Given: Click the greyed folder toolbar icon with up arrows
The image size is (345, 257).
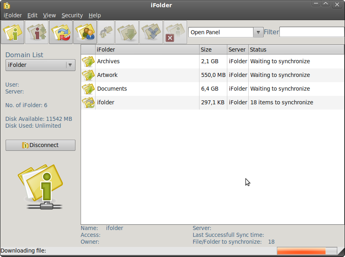Looking at the screenshot, I should click(x=37, y=32).
